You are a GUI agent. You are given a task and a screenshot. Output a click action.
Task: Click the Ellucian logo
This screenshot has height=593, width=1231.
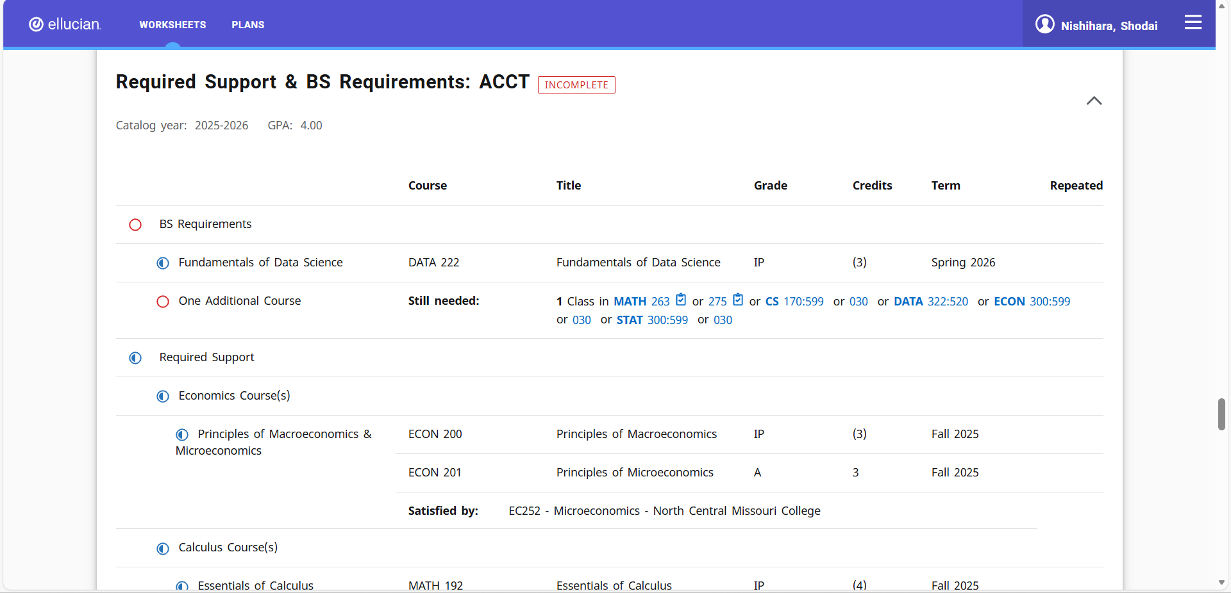(65, 24)
